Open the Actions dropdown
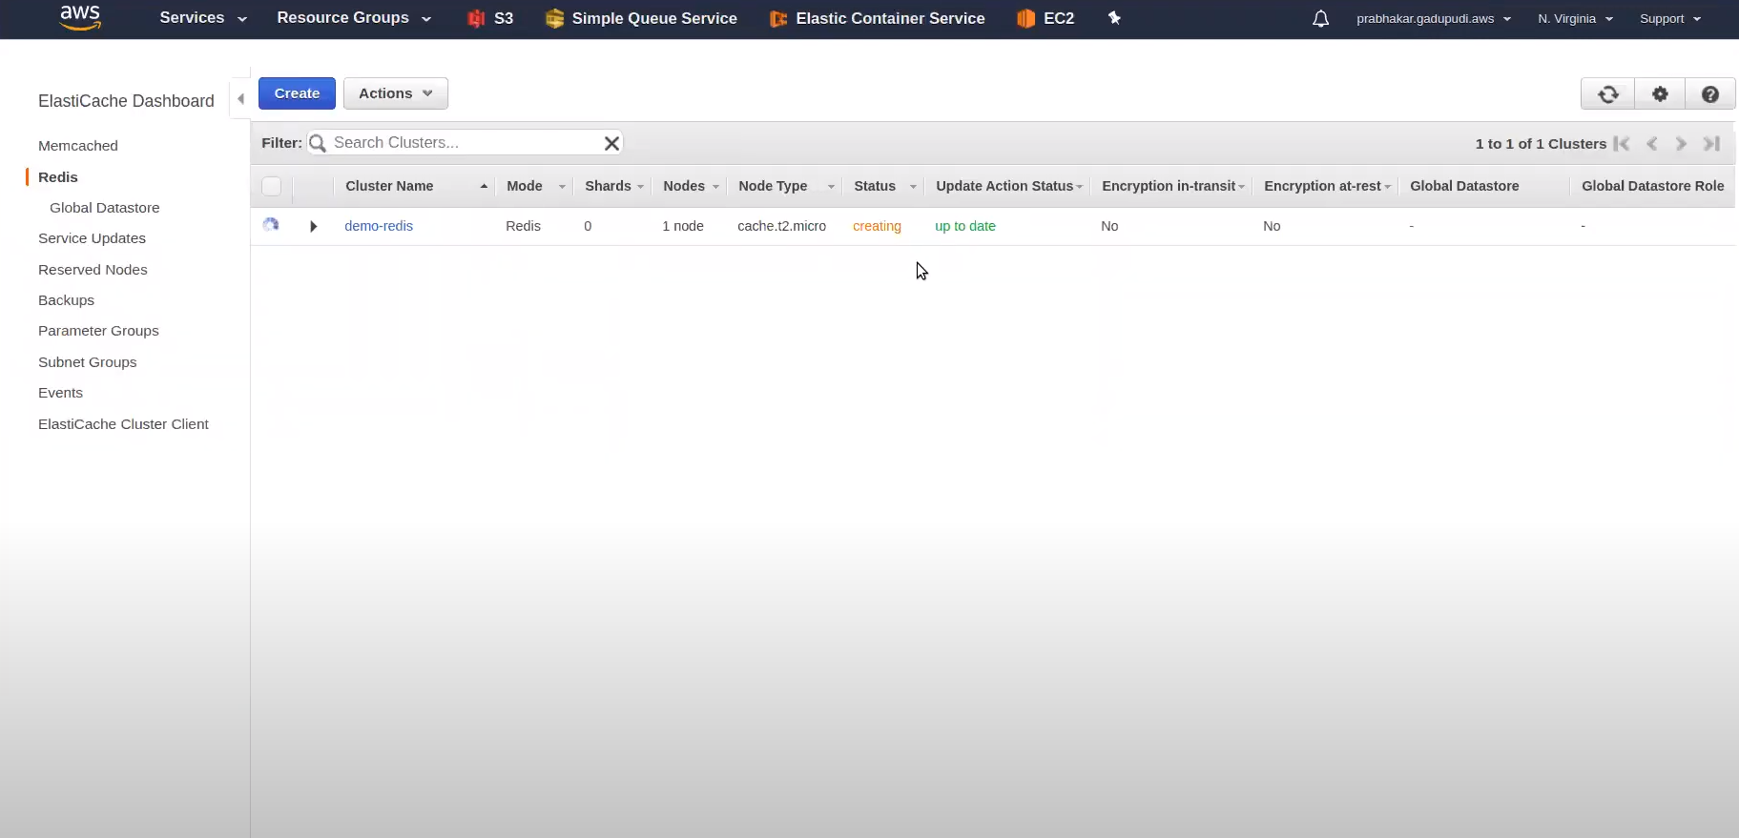 tap(396, 93)
